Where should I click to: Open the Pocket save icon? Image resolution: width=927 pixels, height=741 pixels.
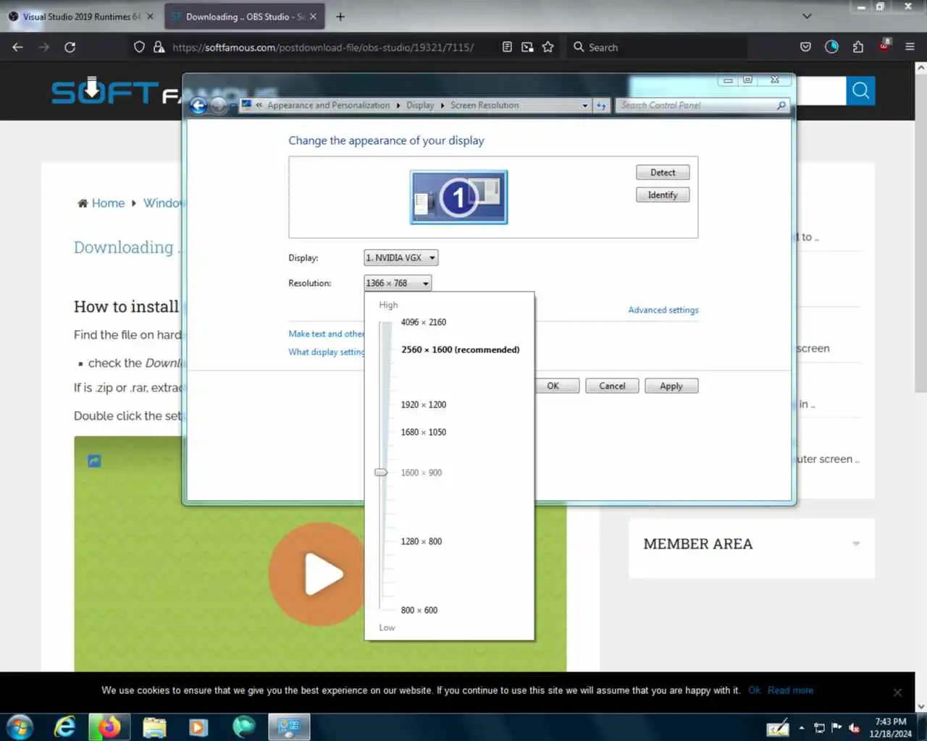[805, 47]
